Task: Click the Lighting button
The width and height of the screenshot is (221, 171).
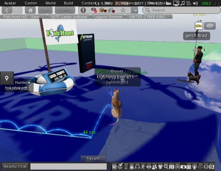Action: 65,10
